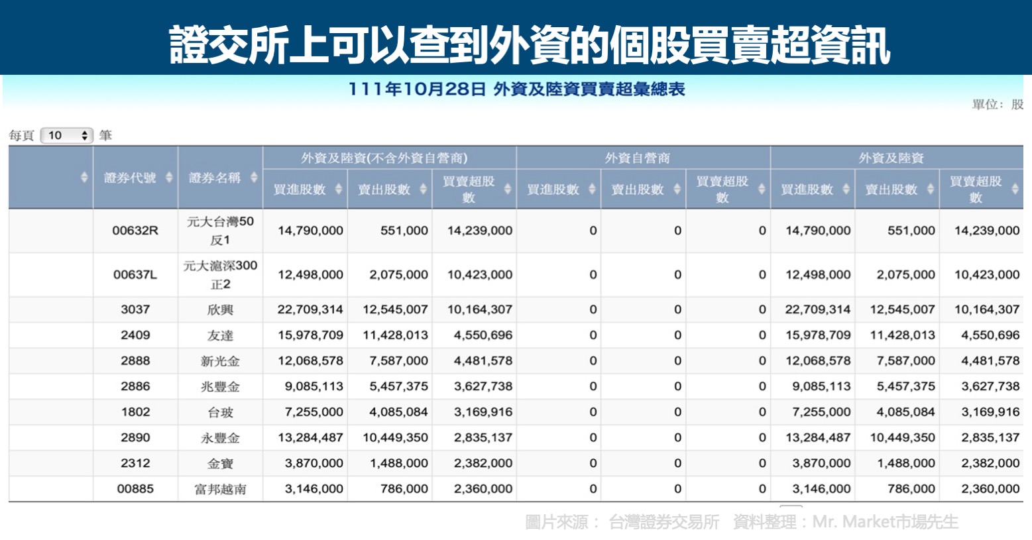The image size is (1032, 540).
Task: Click 12,068,578 in rightmost 買進股數 column
Action: click(x=818, y=361)
